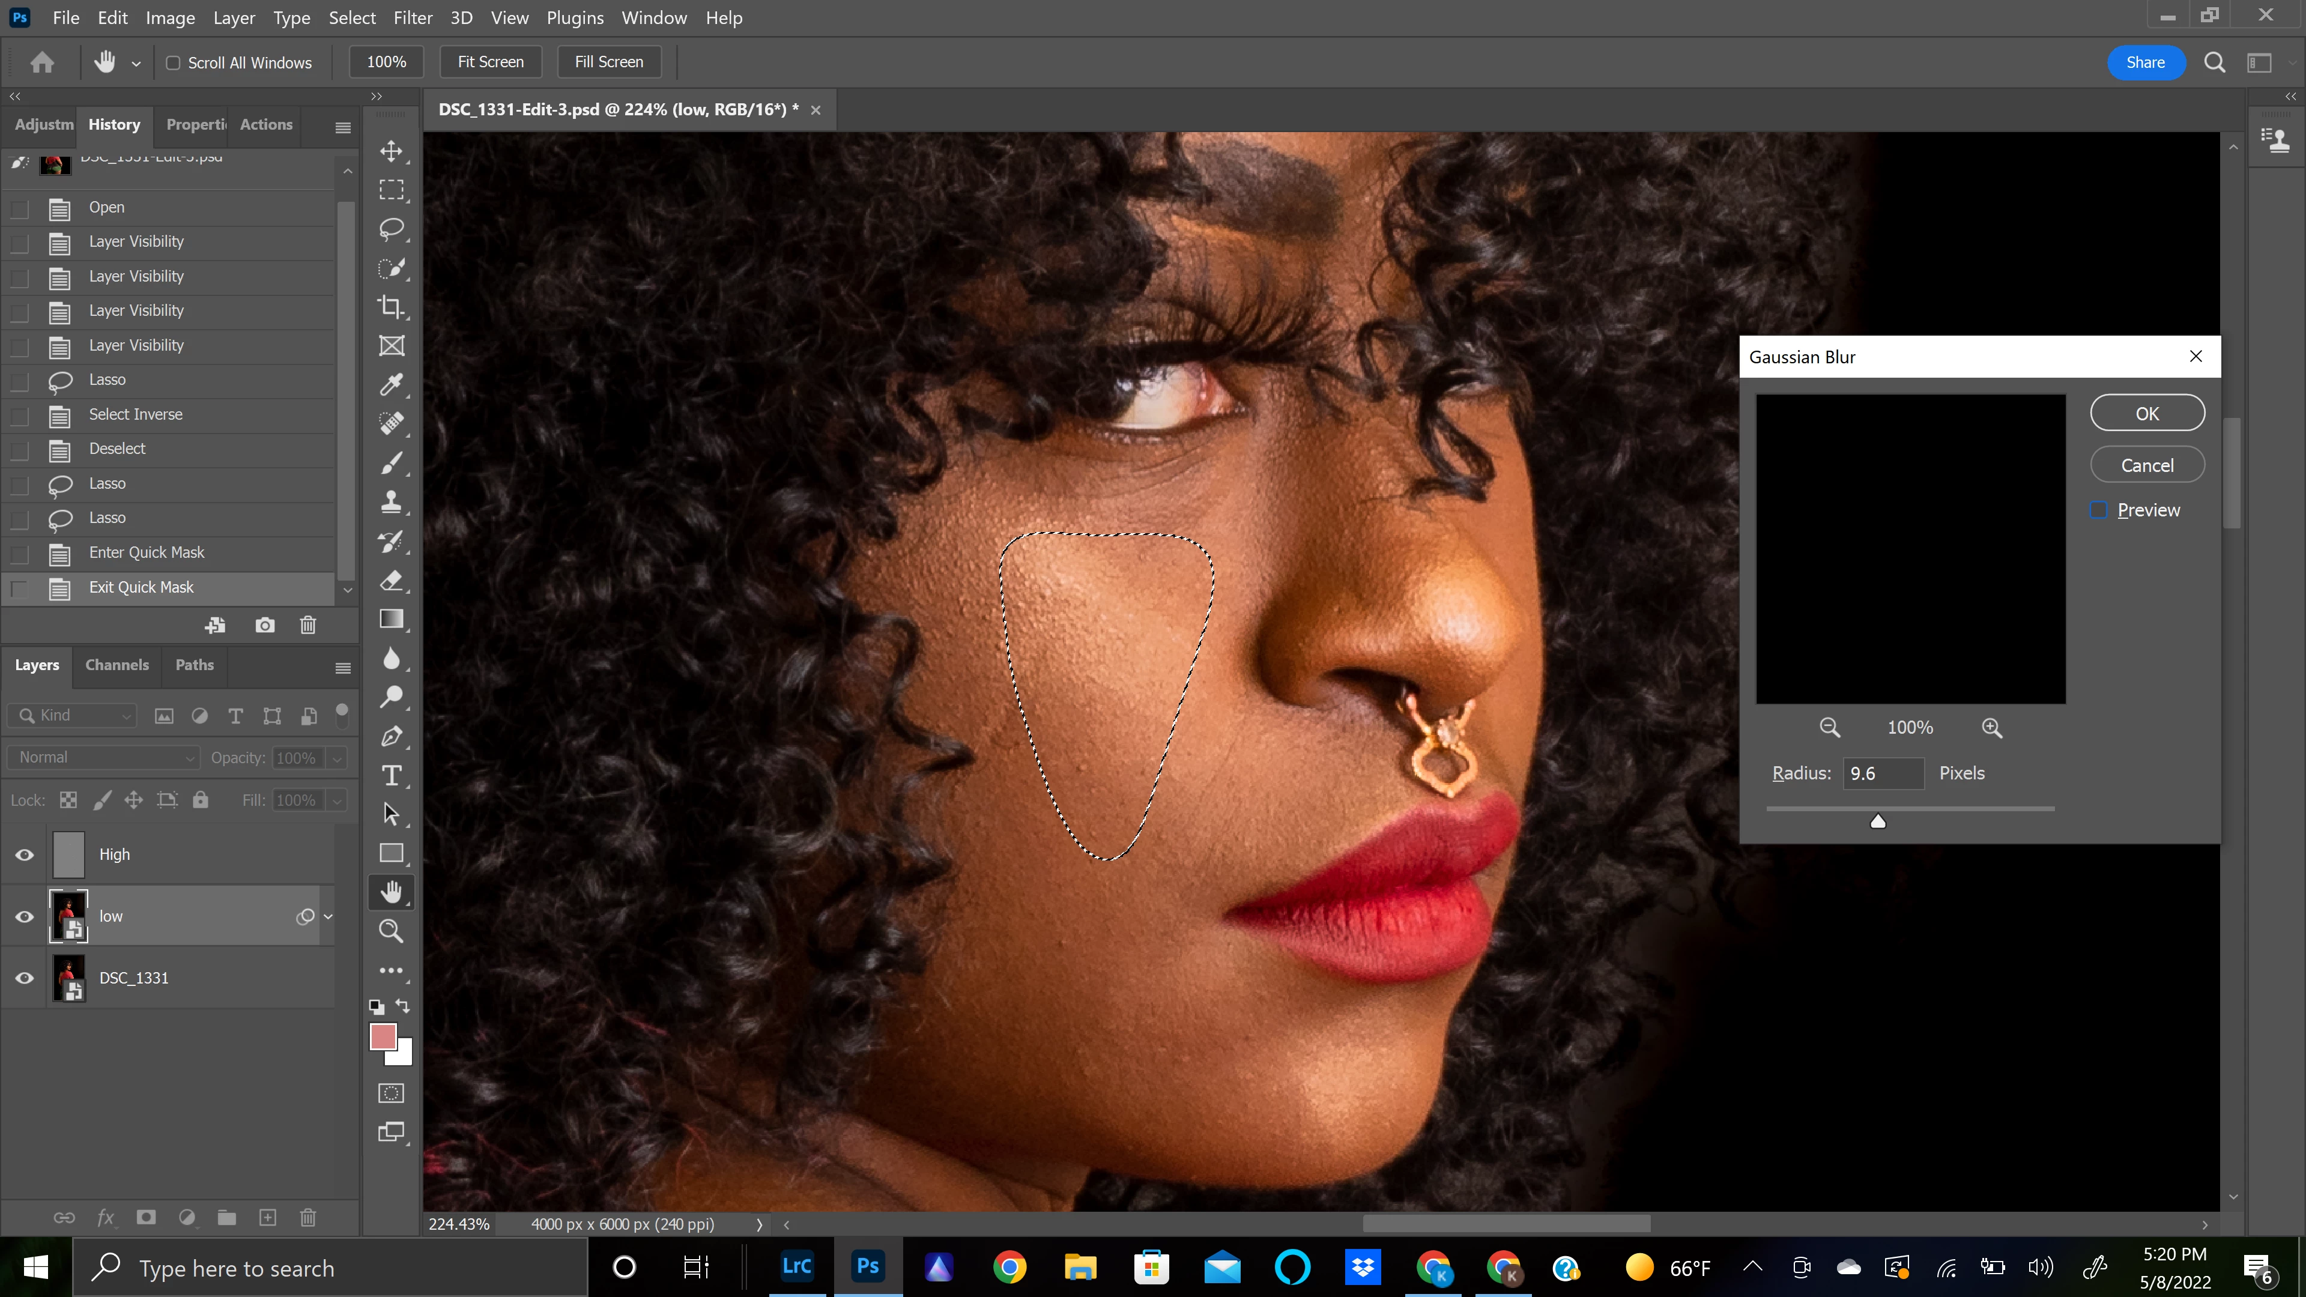The width and height of the screenshot is (2306, 1297).
Task: Zoom in the Gaussian Blur preview
Action: click(x=1992, y=728)
